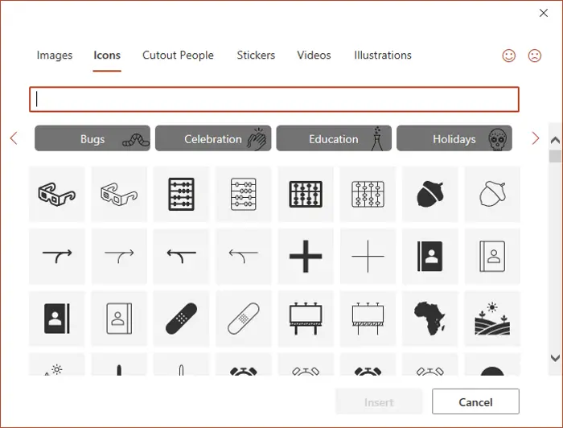Image resolution: width=563 pixels, height=428 pixels.
Task: Choose the bold merge-left arrow icon
Action: click(181, 257)
